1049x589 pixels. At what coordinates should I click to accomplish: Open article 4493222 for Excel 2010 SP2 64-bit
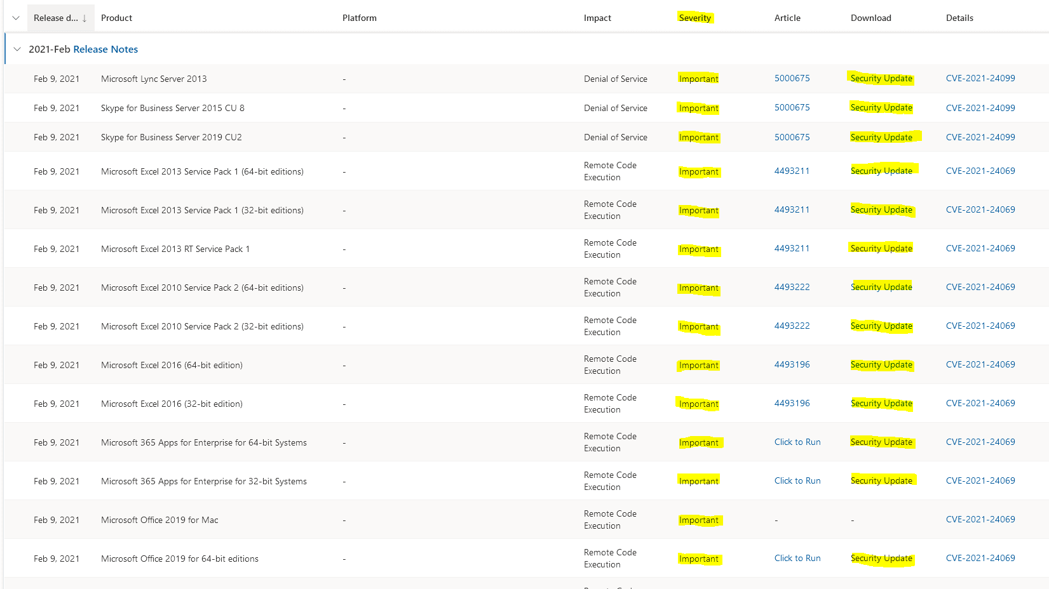(x=792, y=288)
